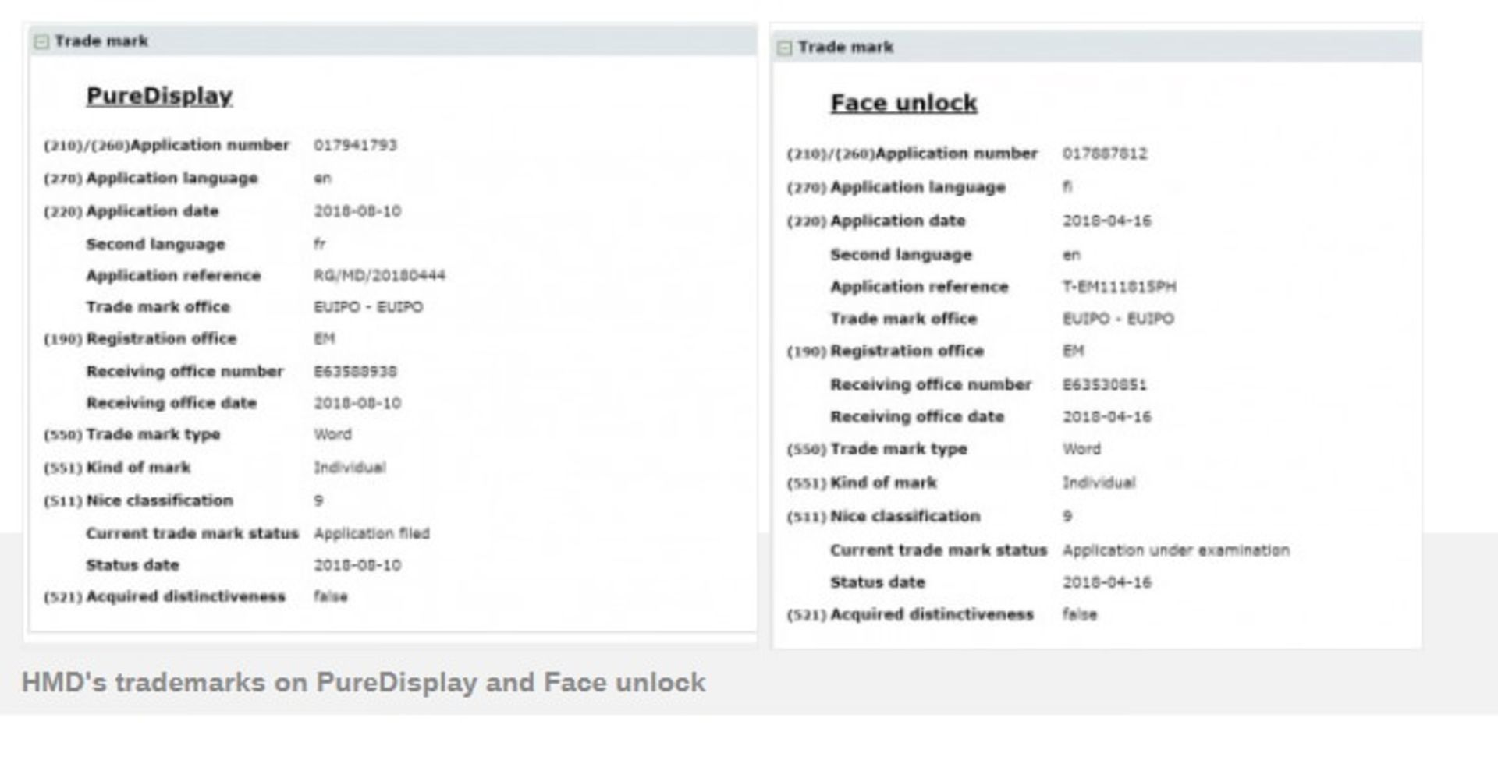Click the right Trade mark section header
The height and width of the screenshot is (760, 1498).
(846, 48)
